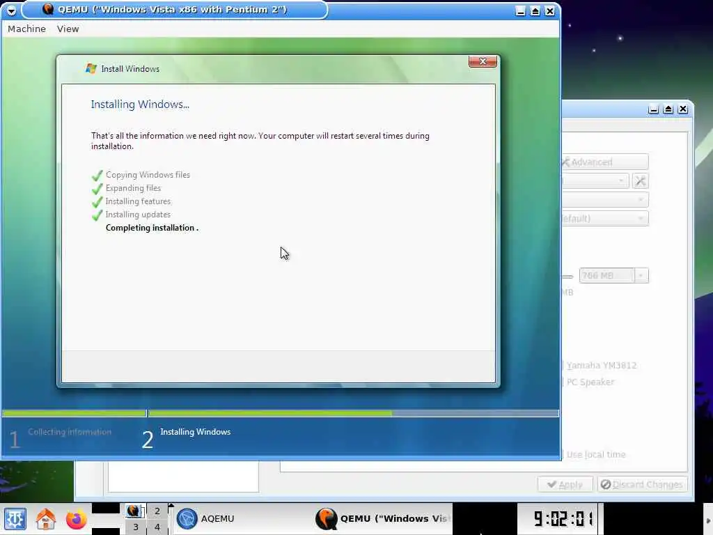
Task: Click the panel hide arrow at the taskbar's right end
Action: [x=708, y=521]
